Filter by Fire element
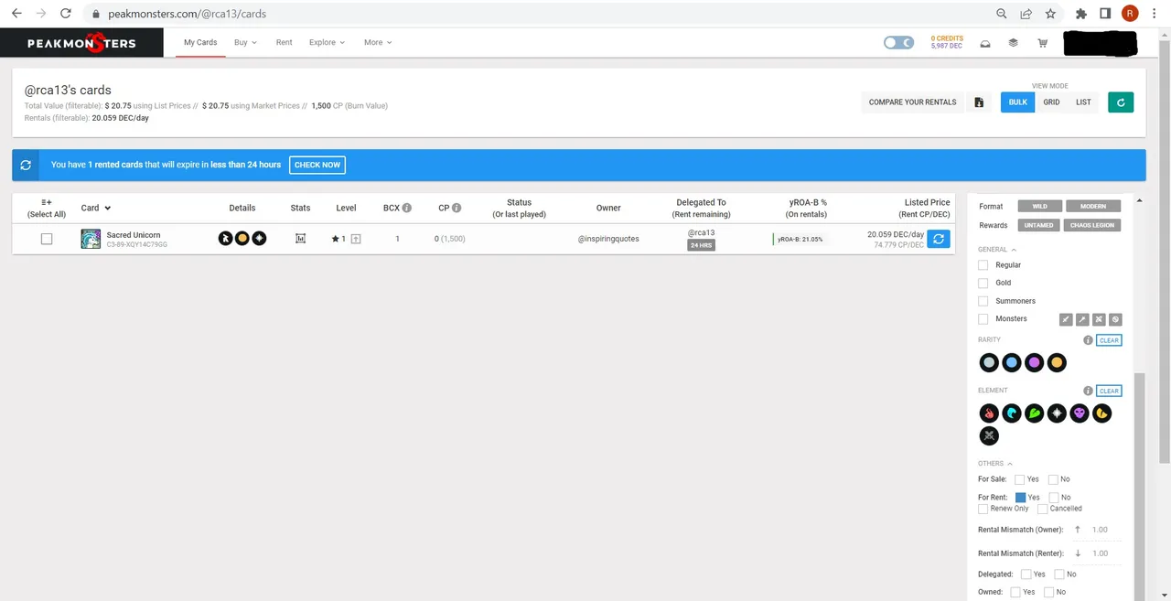The image size is (1171, 601). click(989, 413)
